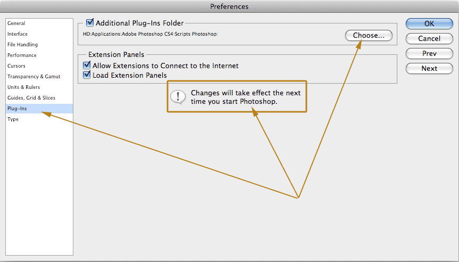Open the Performance category
Viewport: 459px width, 262px height.
click(22, 55)
